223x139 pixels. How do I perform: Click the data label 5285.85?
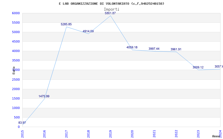(66, 24)
